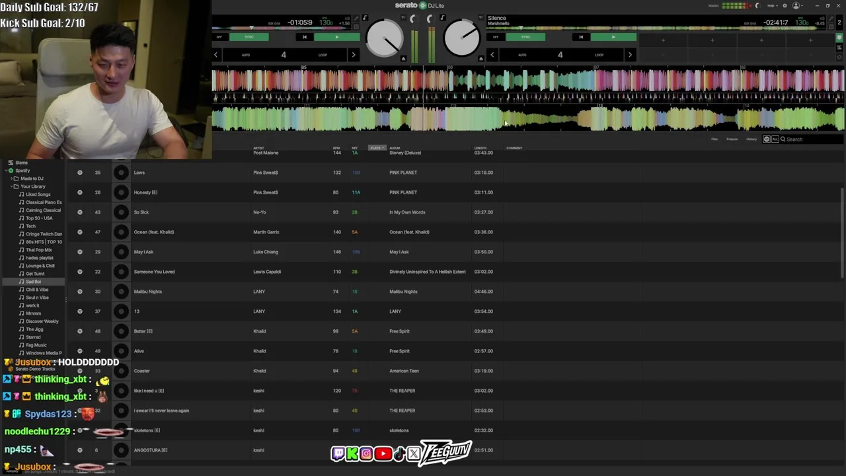
Task: Select the track Someone You Loved
Action: (x=154, y=272)
